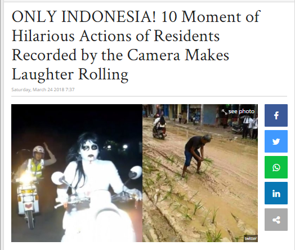Open the ghost-costumed scooter rider photo
The width and height of the screenshot is (295, 250).
(77, 173)
